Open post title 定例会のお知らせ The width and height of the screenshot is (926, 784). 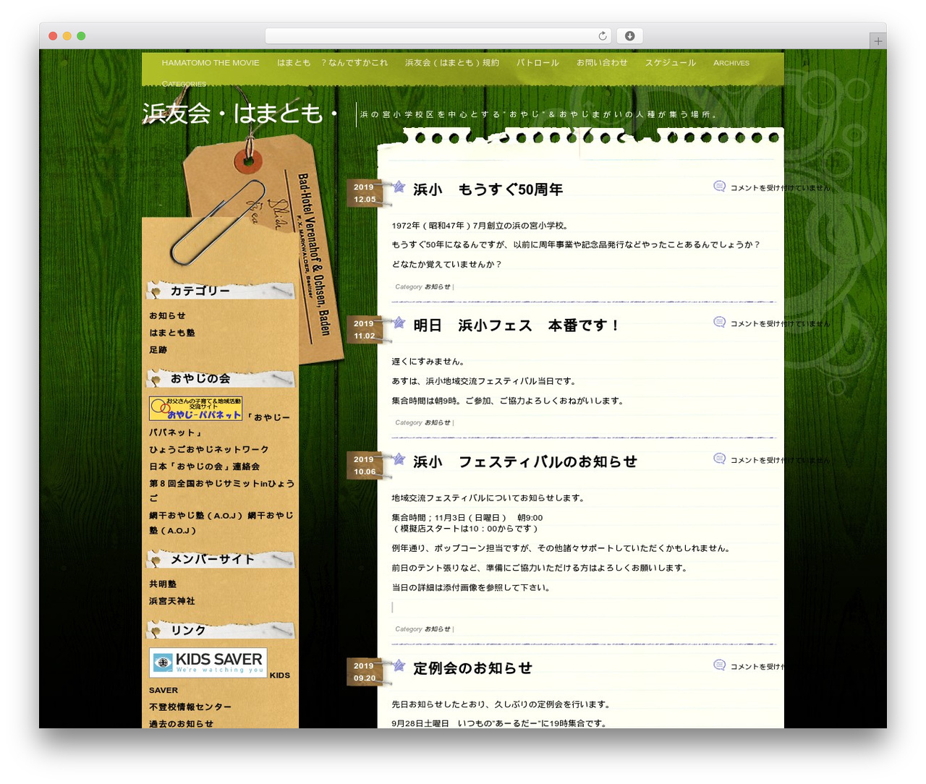[x=472, y=668]
